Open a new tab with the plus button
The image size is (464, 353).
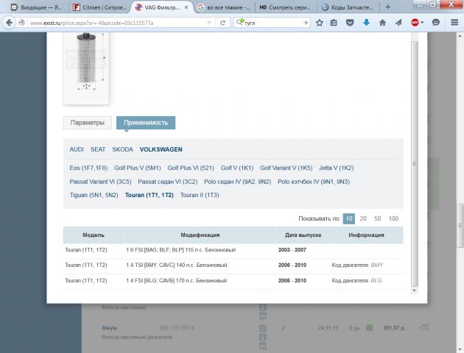click(x=387, y=7)
